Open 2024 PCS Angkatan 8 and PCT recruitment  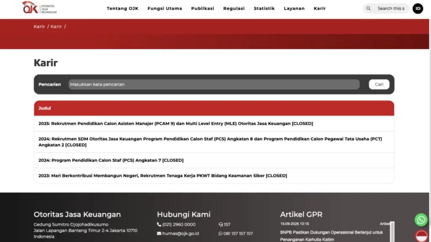[x=210, y=142]
